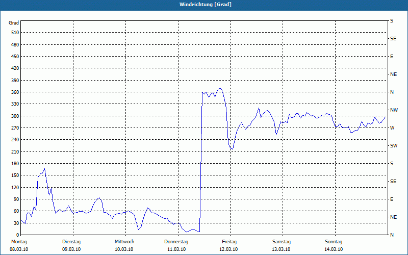
Task: Click the SE compass label level with 480
Action: pos(393,39)
